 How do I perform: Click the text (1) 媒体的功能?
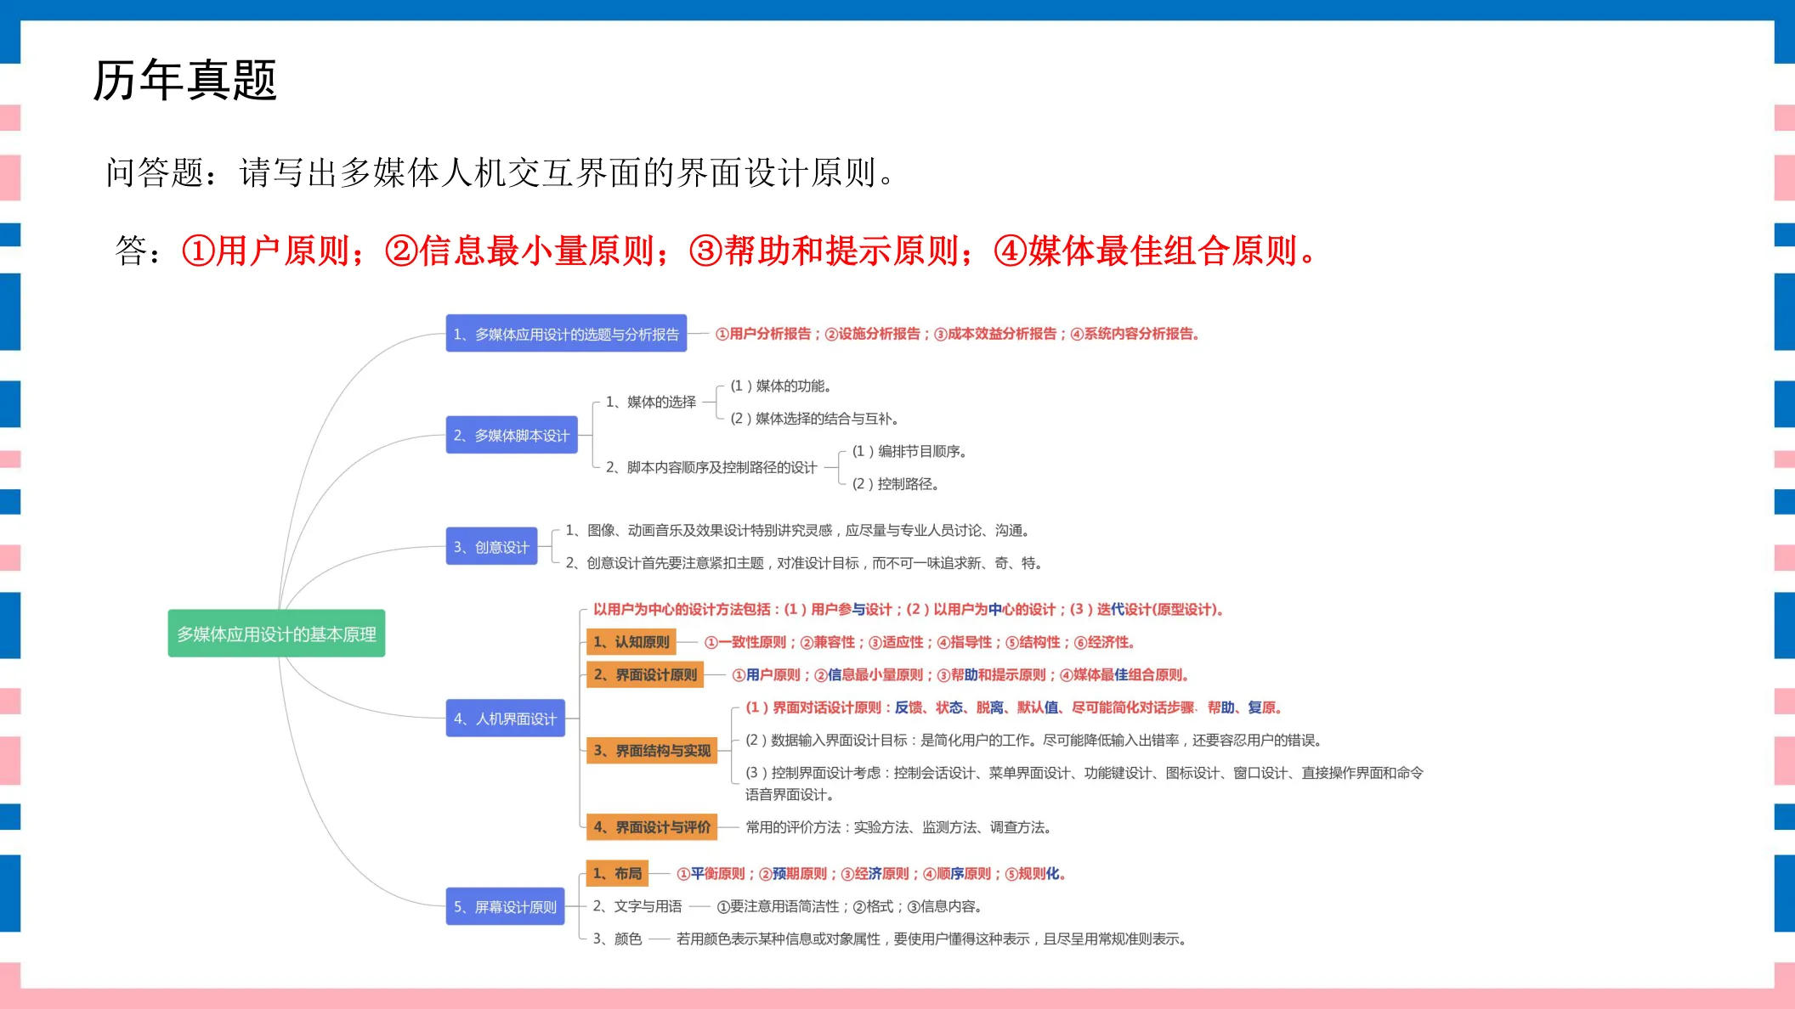point(780,386)
